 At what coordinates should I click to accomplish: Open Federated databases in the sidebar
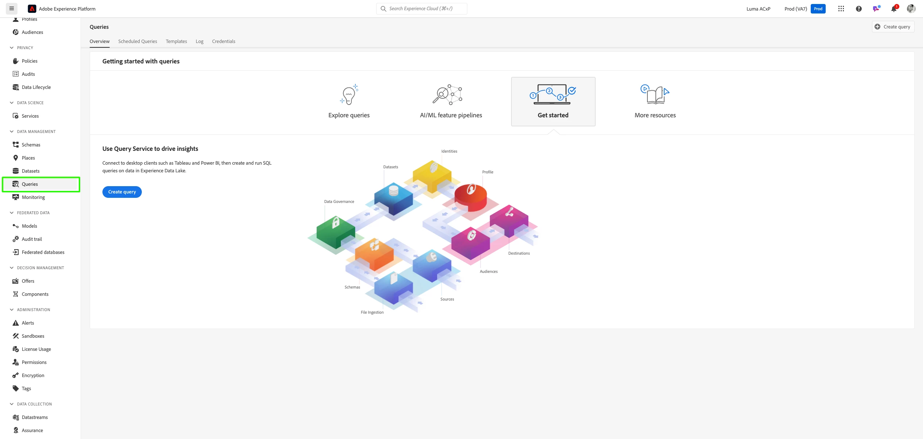point(43,252)
